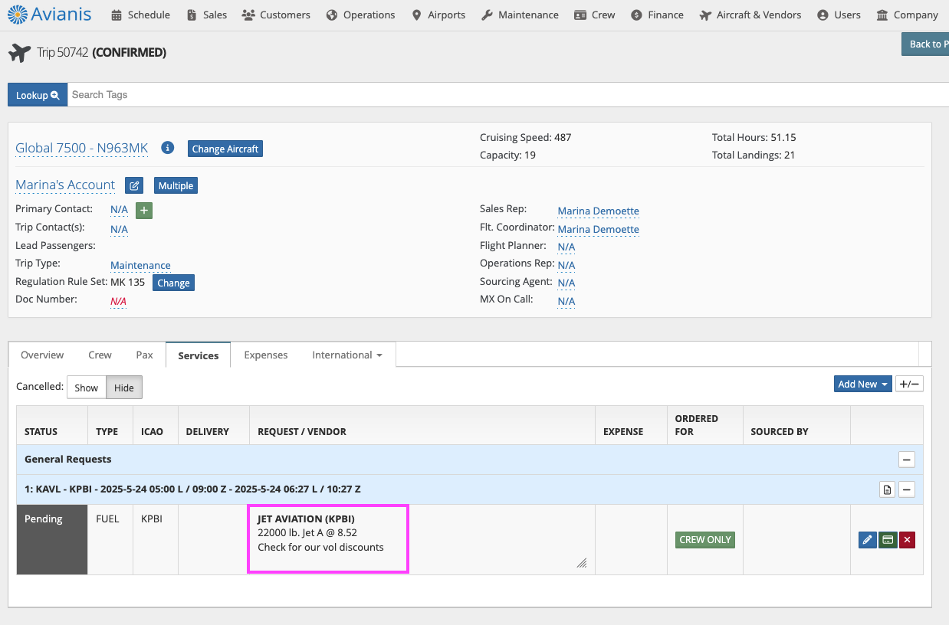Image resolution: width=949 pixels, height=625 pixels.
Task: Open the Users menu
Action: click(x=839, y=15)
